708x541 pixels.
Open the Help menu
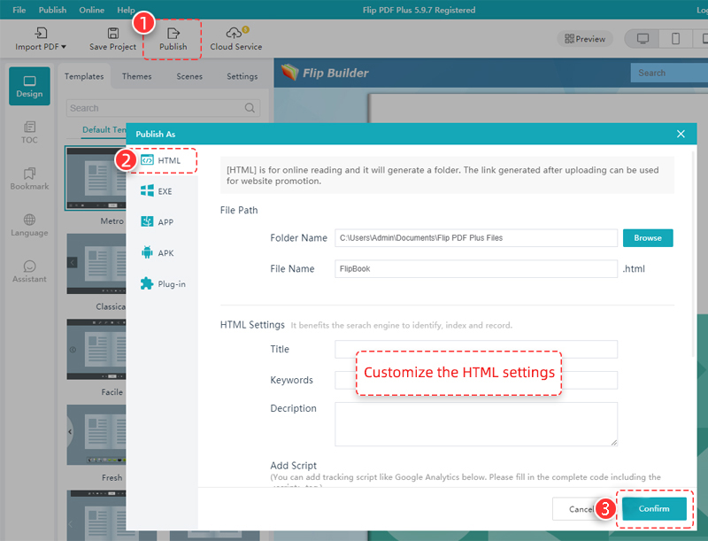[126, 10]
